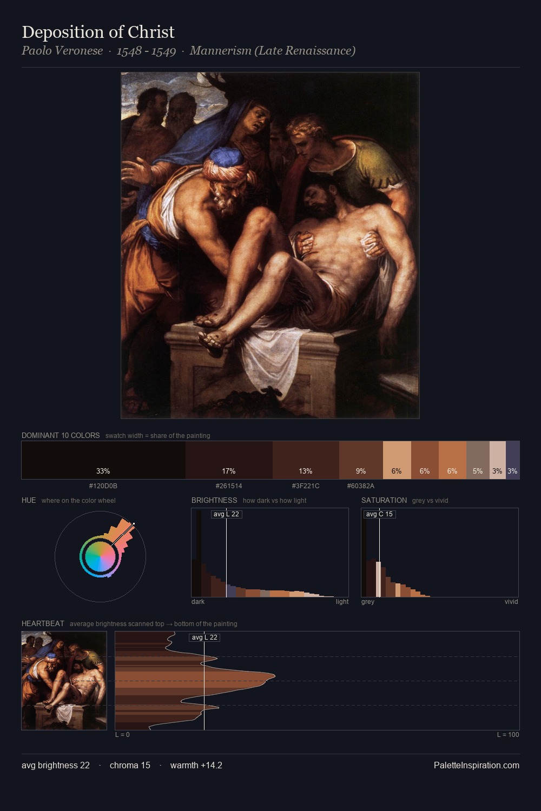541x811 pixels.
Task: Click the 'light' axis label under Brightness
Action: (342, 602)
